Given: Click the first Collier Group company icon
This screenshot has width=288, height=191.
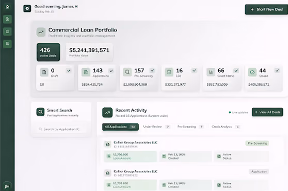Looking at the screenshot, I should coord(108,144).
